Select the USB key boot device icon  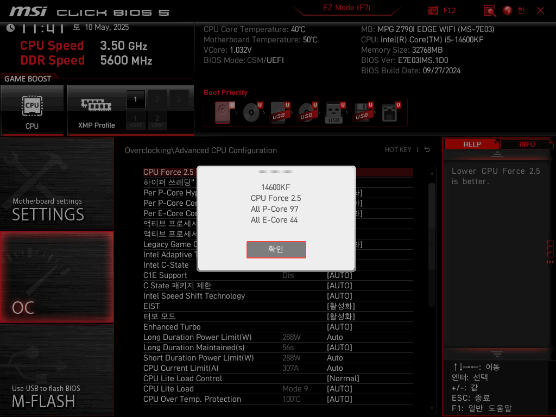(x=334, y=112)
